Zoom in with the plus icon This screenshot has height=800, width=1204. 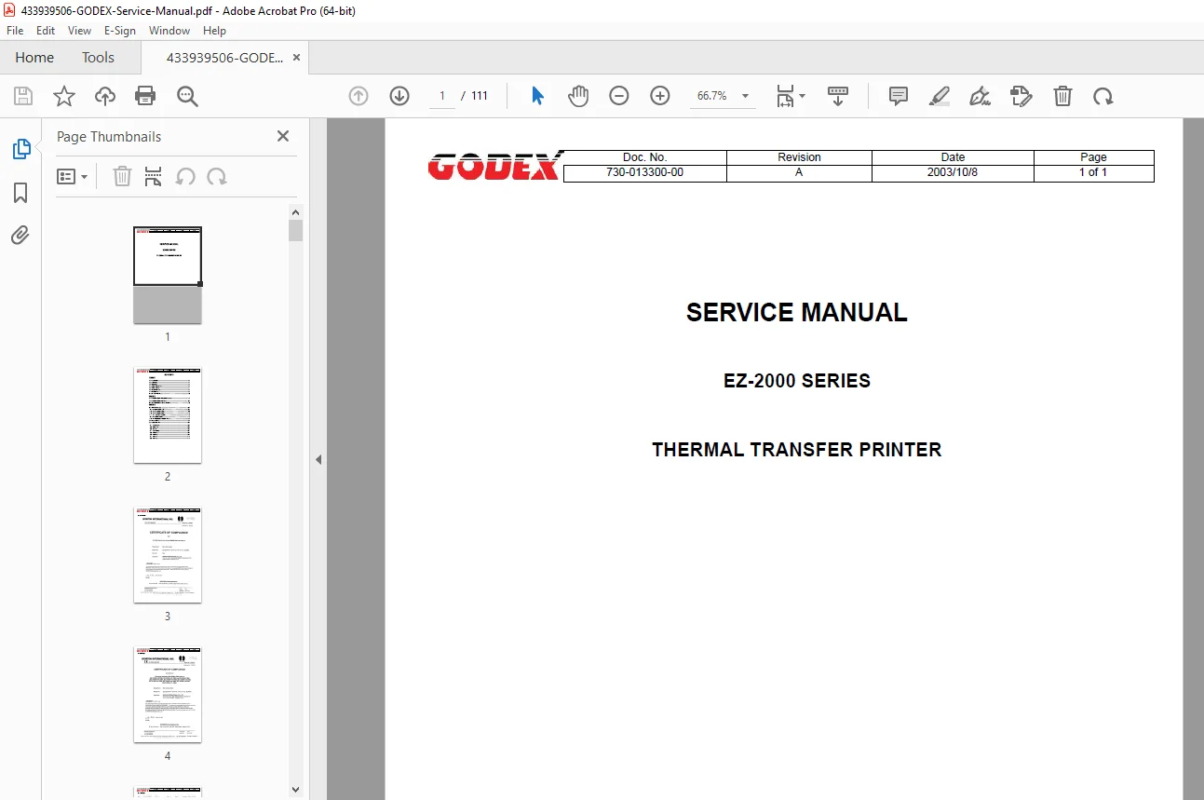tap(660, 96)
